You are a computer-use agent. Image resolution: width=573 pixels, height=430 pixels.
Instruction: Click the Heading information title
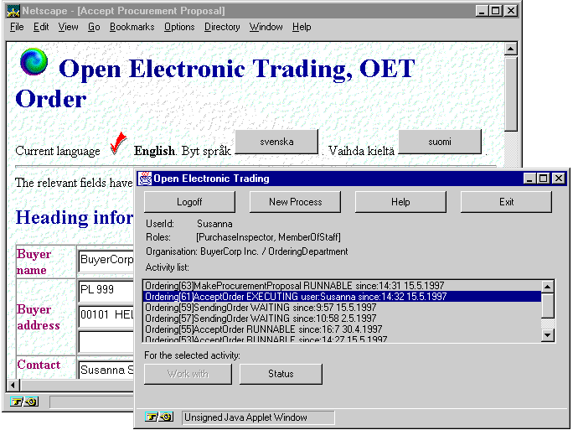(75, 218)
